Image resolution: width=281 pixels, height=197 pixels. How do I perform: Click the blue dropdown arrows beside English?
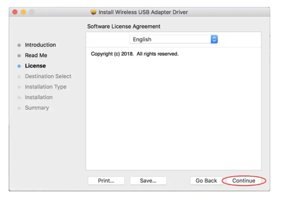214,39
